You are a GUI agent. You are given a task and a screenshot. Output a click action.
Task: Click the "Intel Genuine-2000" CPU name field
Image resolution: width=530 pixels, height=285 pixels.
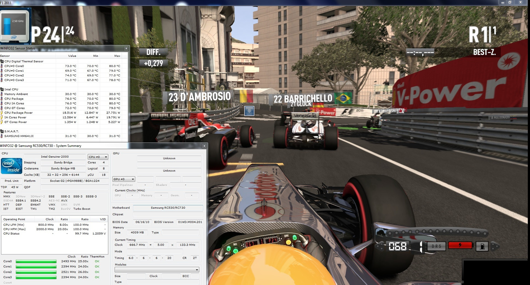point(55,157)
